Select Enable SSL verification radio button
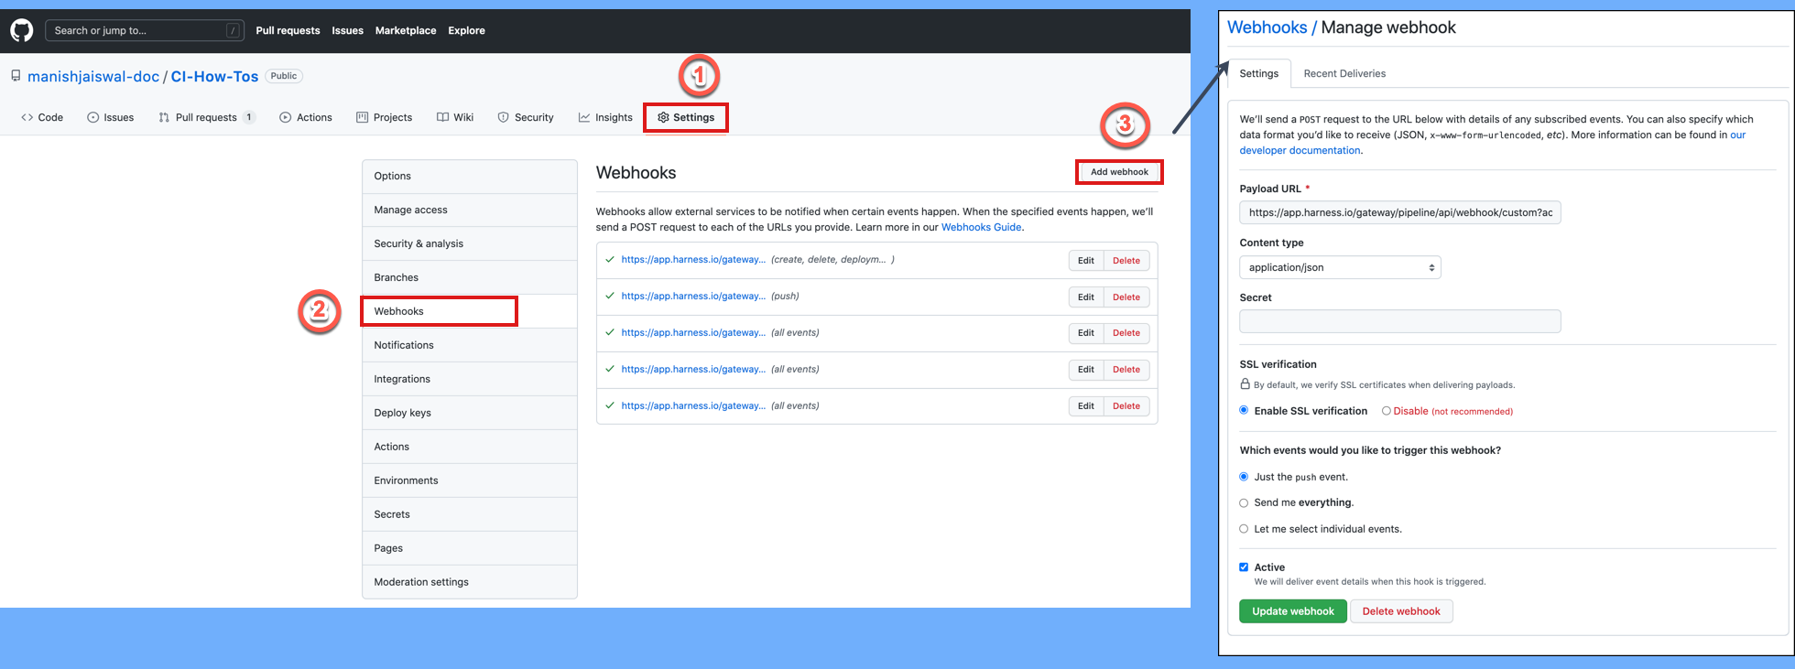The image size is (1795, 669). point(1244,410)
